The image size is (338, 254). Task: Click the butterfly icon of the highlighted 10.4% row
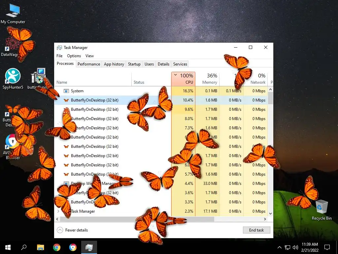click(x=66, y=100)
